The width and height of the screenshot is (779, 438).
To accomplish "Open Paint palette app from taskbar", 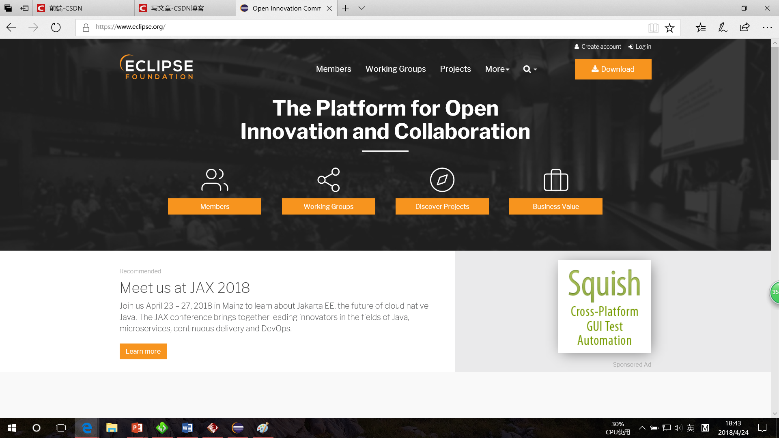I will tap(263, 428).
